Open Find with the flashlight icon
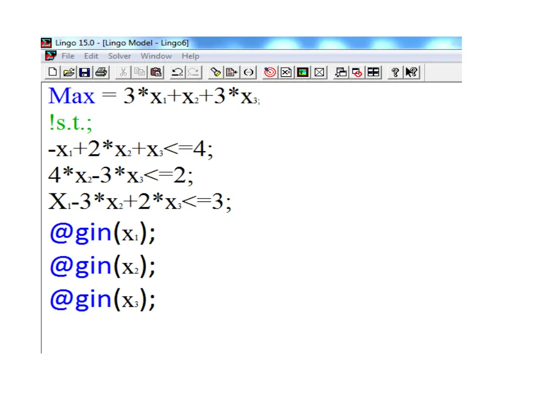This screenshot has width=543, height=407. pos(215,72)
